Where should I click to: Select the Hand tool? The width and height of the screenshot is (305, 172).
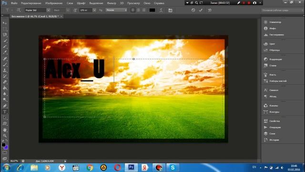tap(5, 130)
